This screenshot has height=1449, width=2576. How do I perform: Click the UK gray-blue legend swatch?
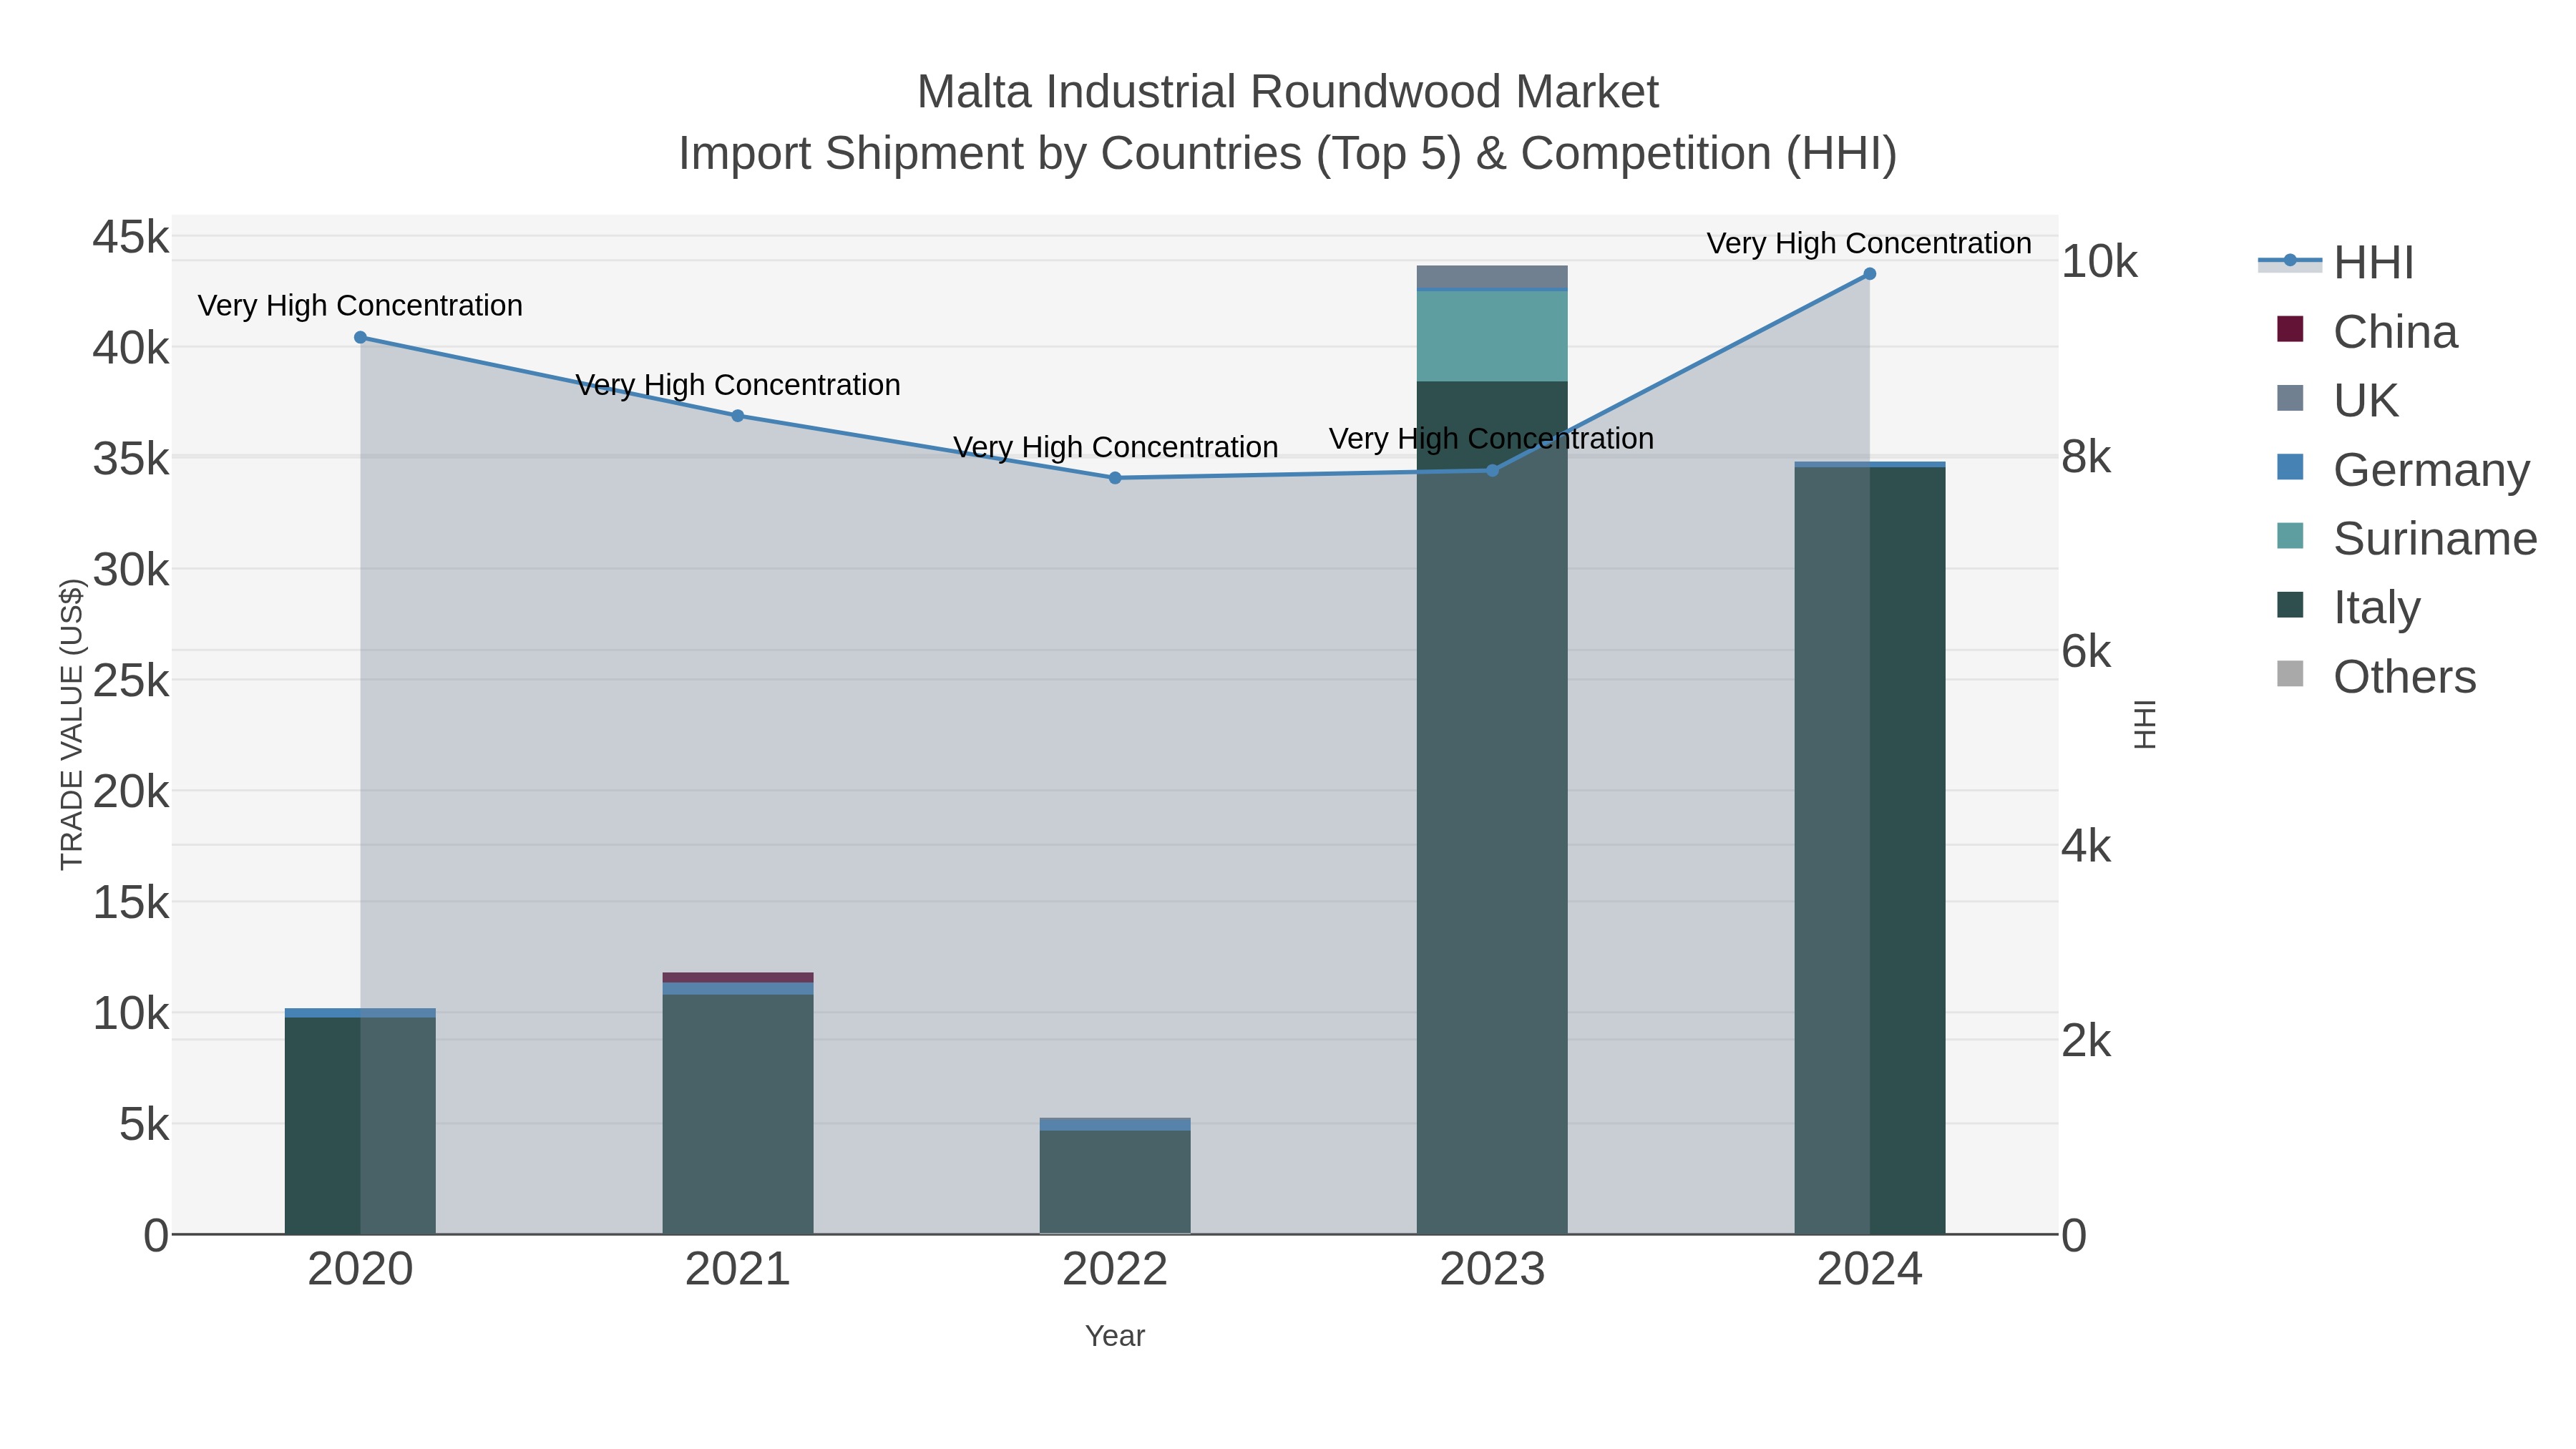pyautogui.click(x=2290, y=398)
